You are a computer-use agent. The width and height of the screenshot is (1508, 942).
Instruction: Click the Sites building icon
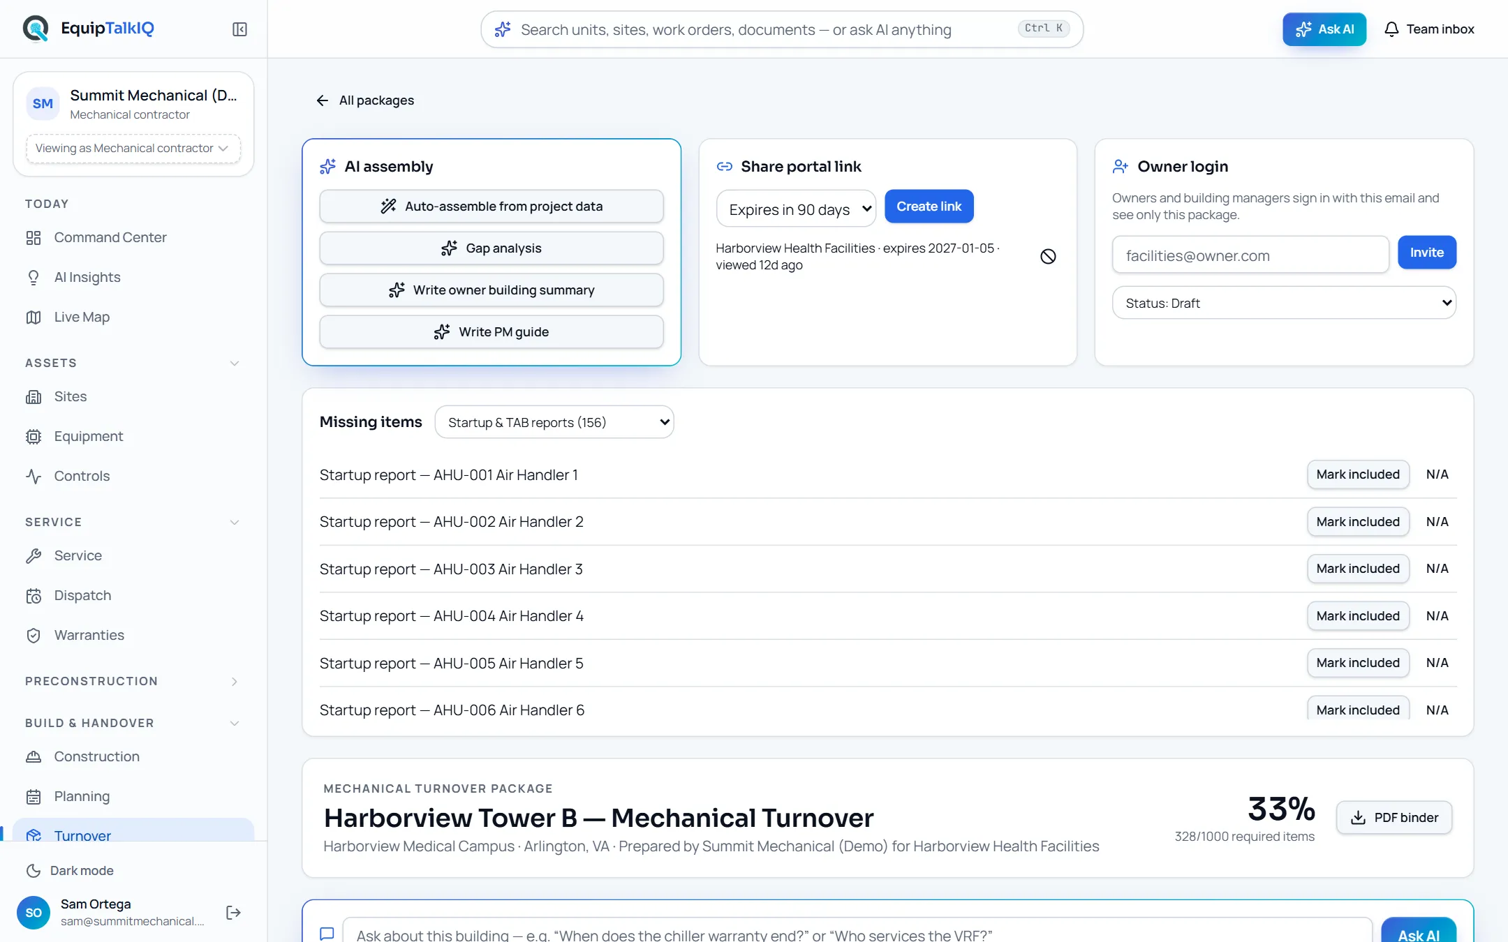click(34, 397)
